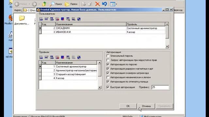Uncheck Авторизация ридером магнитных карт
The image size is (209, 117).
click(108, 69)
